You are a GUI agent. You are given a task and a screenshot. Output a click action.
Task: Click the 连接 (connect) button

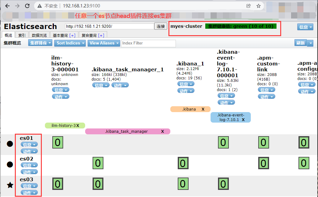coord(160,26)
